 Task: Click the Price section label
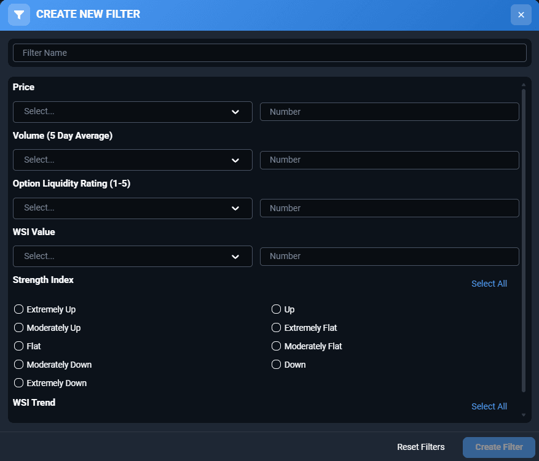click(x=23, y=87)
